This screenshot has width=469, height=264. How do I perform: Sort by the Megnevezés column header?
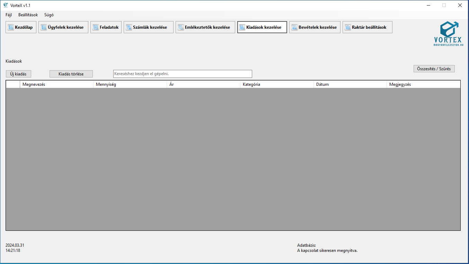coord(56,84)
